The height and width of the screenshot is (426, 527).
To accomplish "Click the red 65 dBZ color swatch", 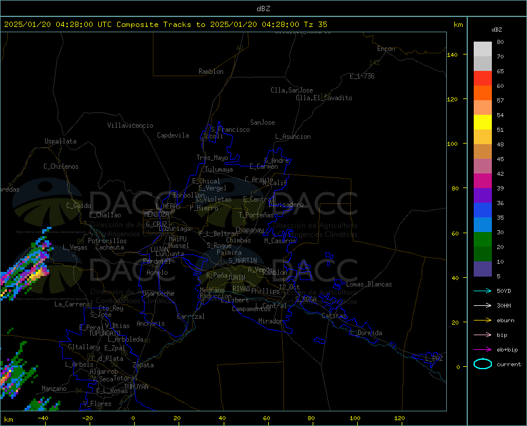I will [x=482, y=78].
